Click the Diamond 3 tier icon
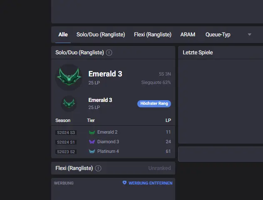Screen dimensions: 263x200 coord(92,142)
